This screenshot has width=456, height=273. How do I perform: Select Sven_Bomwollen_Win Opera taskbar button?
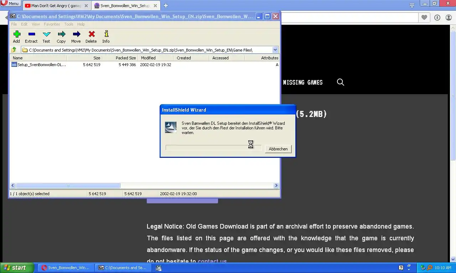pyautogui.click(x=66, y=268)
